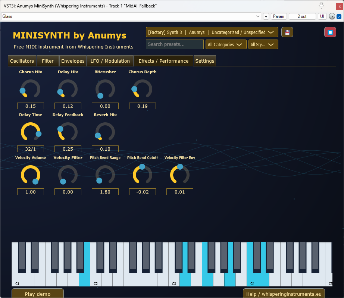Switch to the Oscillators tab
This screenshot has height=298, width=344.
(22, 61)
